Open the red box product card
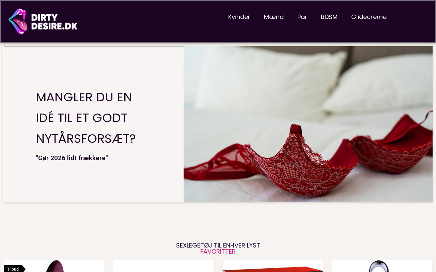Screen dimensions: 436x272 click(x=273, y=266)
